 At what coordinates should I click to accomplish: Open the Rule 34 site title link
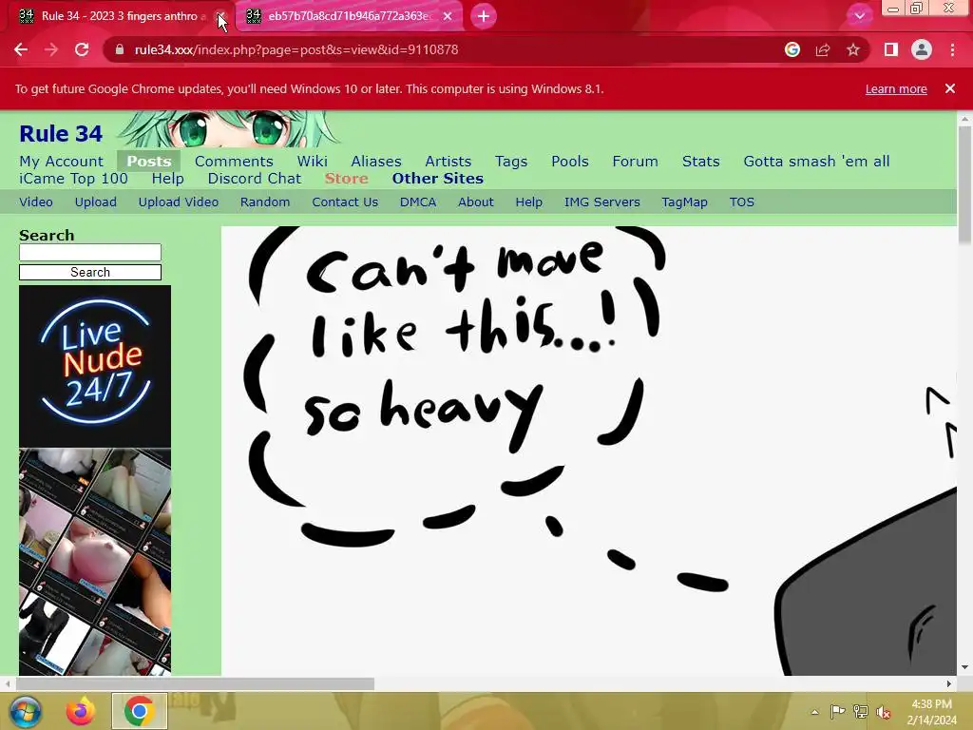point(61,133)
